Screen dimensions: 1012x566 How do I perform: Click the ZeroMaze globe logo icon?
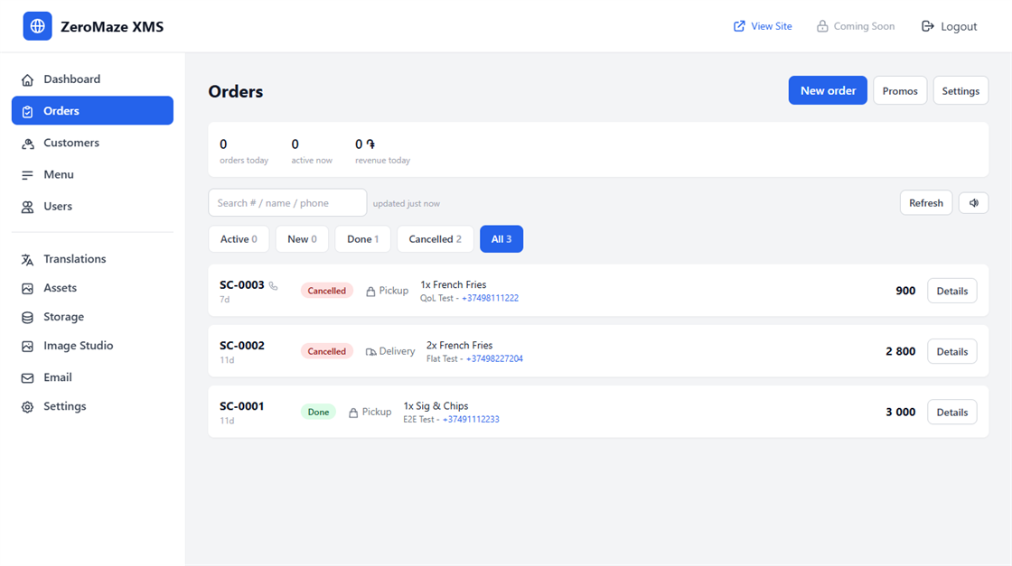[x=37, y=26]
